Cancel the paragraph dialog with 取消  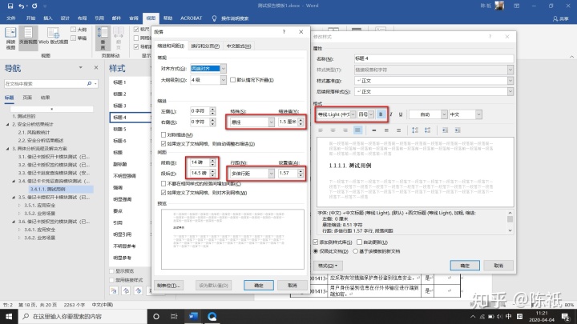point(293,286)
